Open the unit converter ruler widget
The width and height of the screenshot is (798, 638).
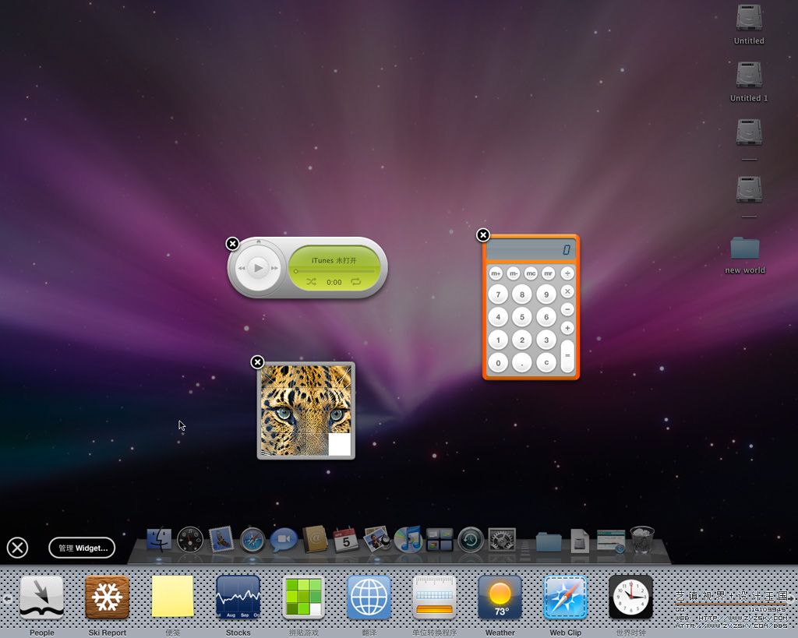coord(434,597)
